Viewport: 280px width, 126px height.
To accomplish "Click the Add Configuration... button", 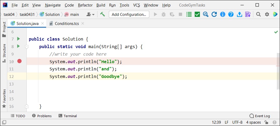I will (129, 14).
